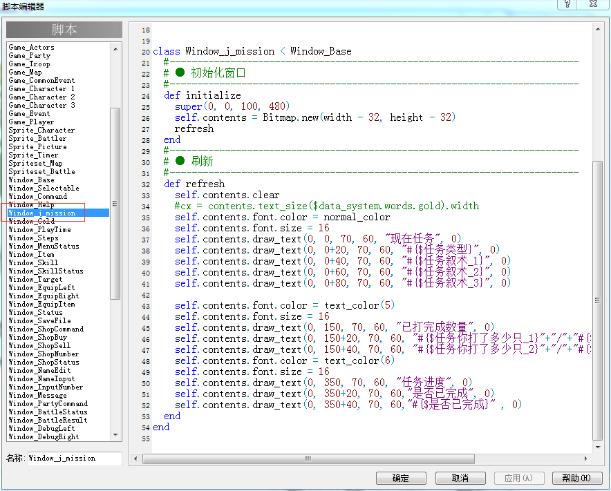Click the script list vertical scrollbar thumb
Viewport: 611px width, 491px height.
(x=115, y=204)
